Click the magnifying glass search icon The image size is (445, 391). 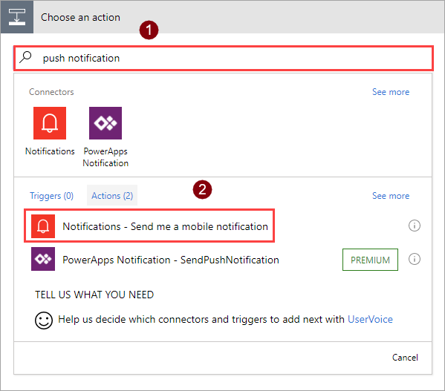pos(25,57)
